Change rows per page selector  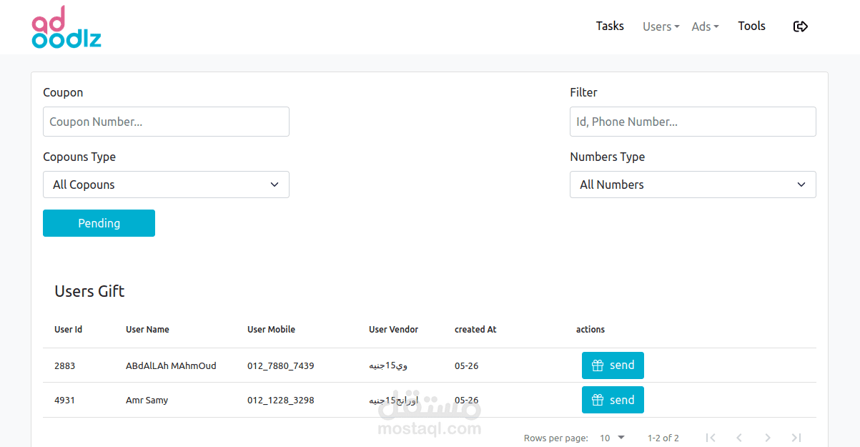(613, 438)
